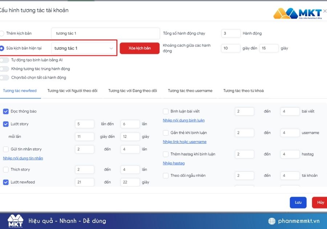This screenshot has height=229, width=327.
Task: Go to "Tương tác theo username" tab
Action: click(x=190, y=91)
